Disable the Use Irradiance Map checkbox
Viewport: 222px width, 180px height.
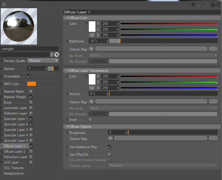tap(110, 147)
